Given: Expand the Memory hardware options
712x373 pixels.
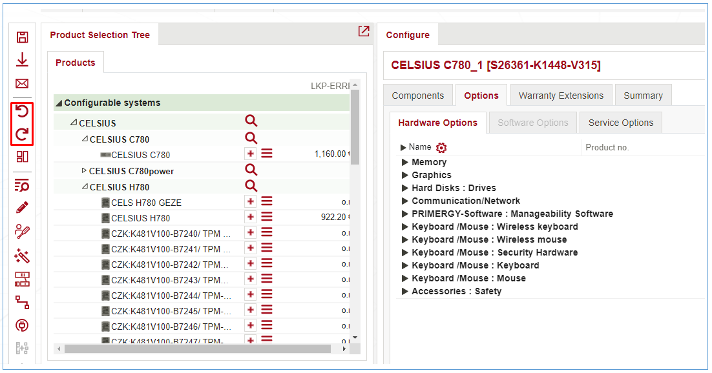Looking at the screenshot, I should 405,162.
